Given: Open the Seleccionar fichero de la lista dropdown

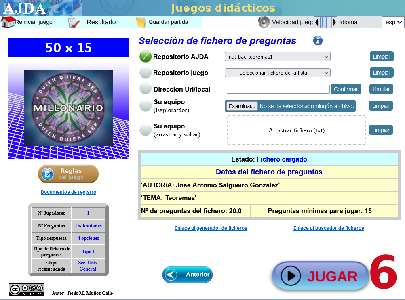Looking at the screenshot, I should [277, 73].
